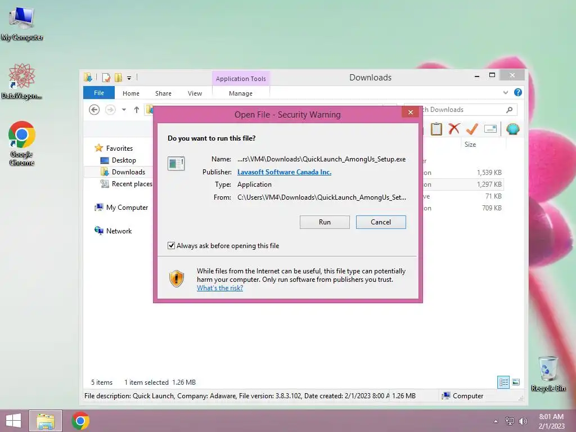Select the 709 KB file row
Image resolution: width=576 pixels, height=432 pixels.
click(x=463, y=208)
